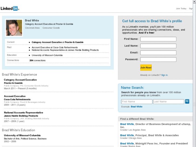Click the name search magnifier button
Screen dimensions: 196x147
click(187, 101)
